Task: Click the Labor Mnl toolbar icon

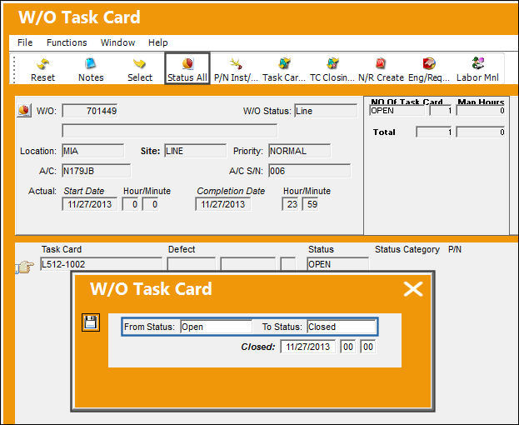Action: [477, 69]
